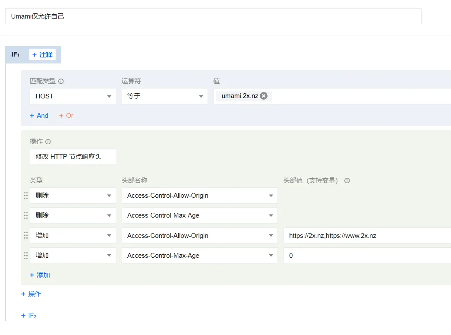
Task: Add a new IF₂ rule block
Action: point(29,316)
